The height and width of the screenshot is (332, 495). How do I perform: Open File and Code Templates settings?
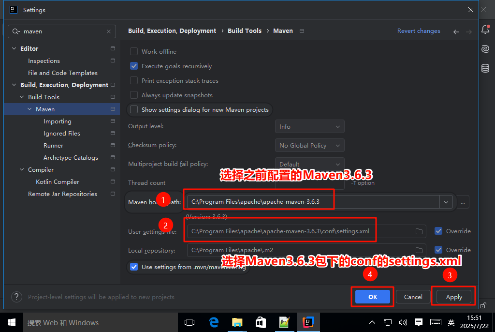62,73
